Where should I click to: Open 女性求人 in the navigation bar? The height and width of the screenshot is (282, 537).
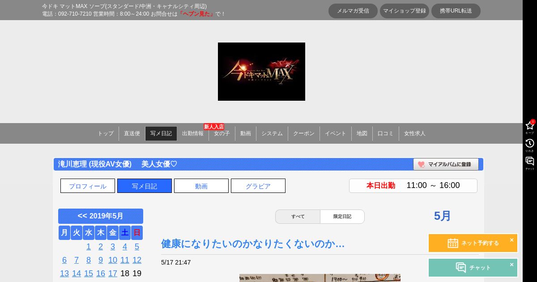[x=415, y=133]
